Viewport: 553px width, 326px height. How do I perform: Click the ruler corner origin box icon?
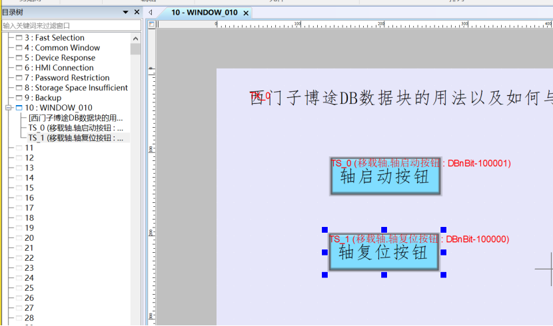coord(152,25)
